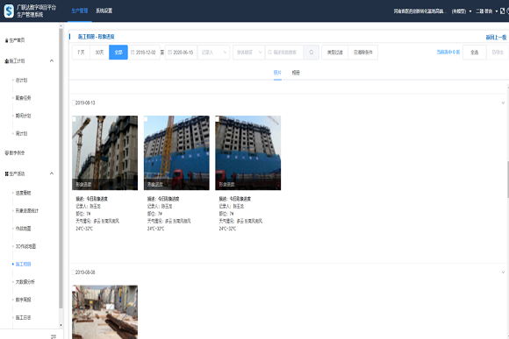Click the platform logo icon in header
The width and height of the screenshot is (509, 339).
(x=9, y=11)
